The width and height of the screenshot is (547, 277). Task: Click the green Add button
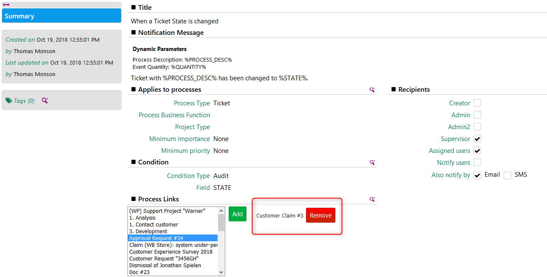coord(238,214)
